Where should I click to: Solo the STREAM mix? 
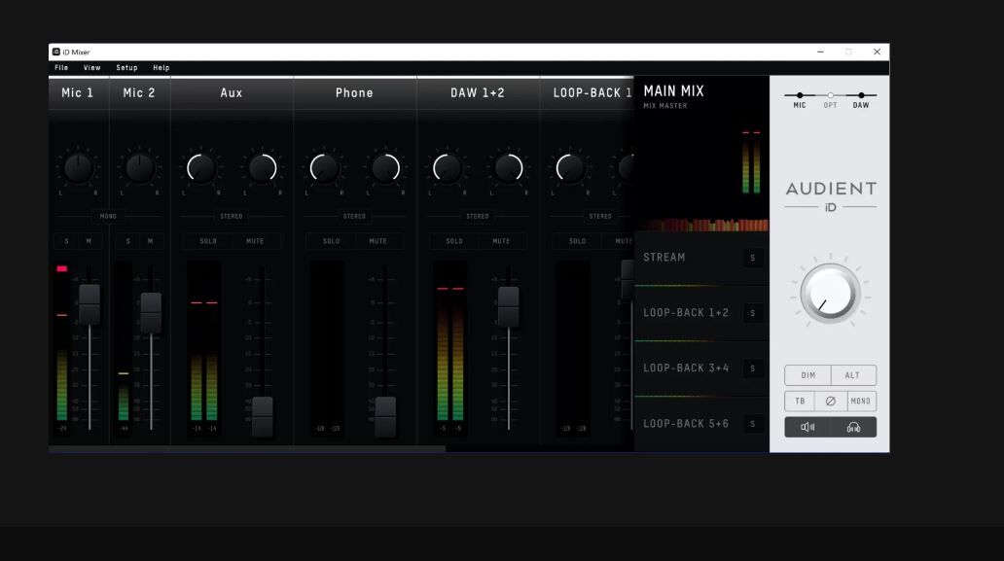click(x=752, y=258)
